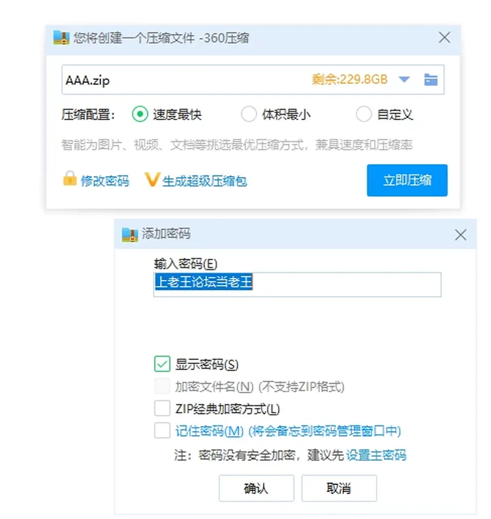This screenshot has height=519, width=491.
Task: Enable the 记住密码(M) checkbox
Action: coord(162,431)
